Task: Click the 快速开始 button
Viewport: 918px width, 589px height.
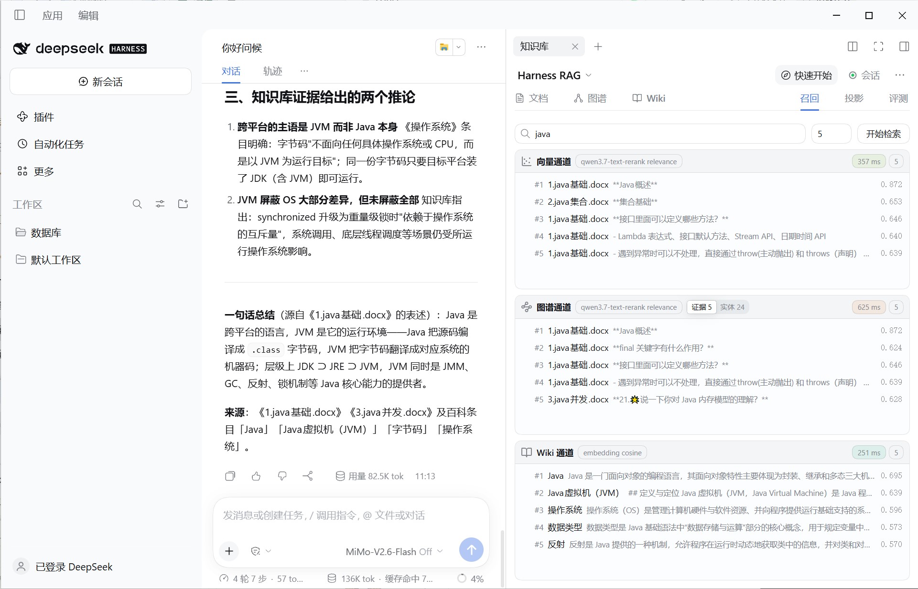Action: coord(807,75)
